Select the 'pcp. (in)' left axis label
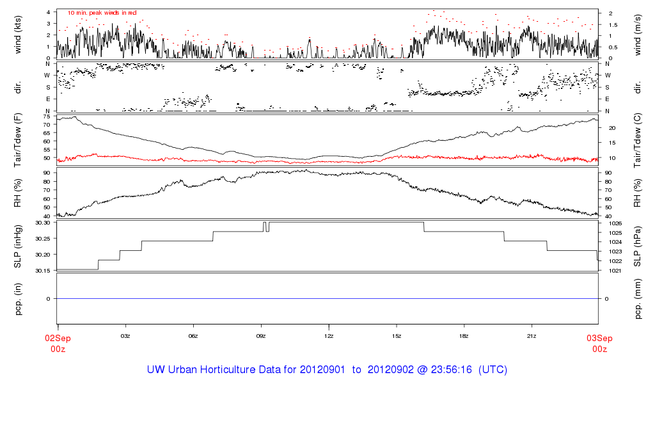655x448 pixels. click(18, 298)
